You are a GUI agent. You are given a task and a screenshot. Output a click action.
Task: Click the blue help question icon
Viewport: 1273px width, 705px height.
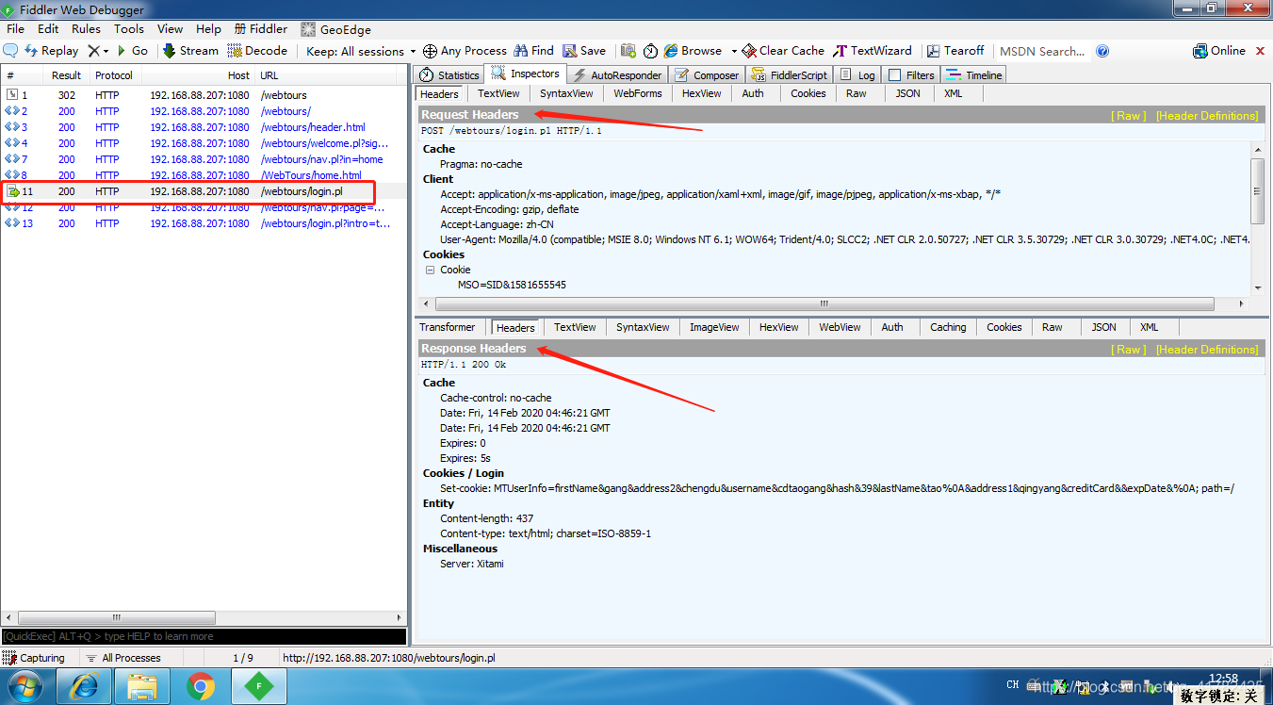pyautogui.click(x=1102, y=51)
